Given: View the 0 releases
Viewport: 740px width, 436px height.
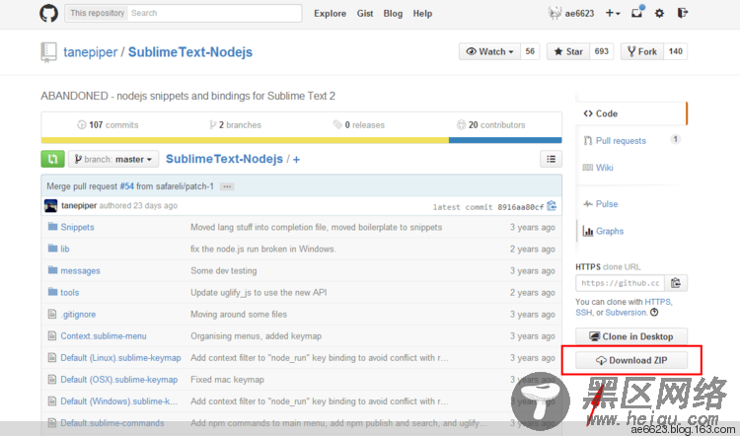Looking at the screenshot, I should point(359,125).
